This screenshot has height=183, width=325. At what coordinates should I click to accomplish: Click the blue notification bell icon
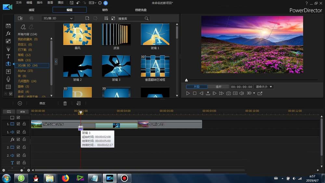point(106,3)
